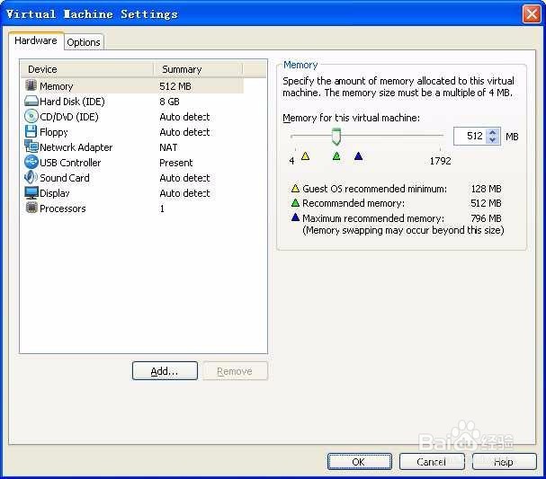The height and width of the screenshot is (479, 546).
Task: Click the Sound Card speaker icon
Action: (31, 177)
